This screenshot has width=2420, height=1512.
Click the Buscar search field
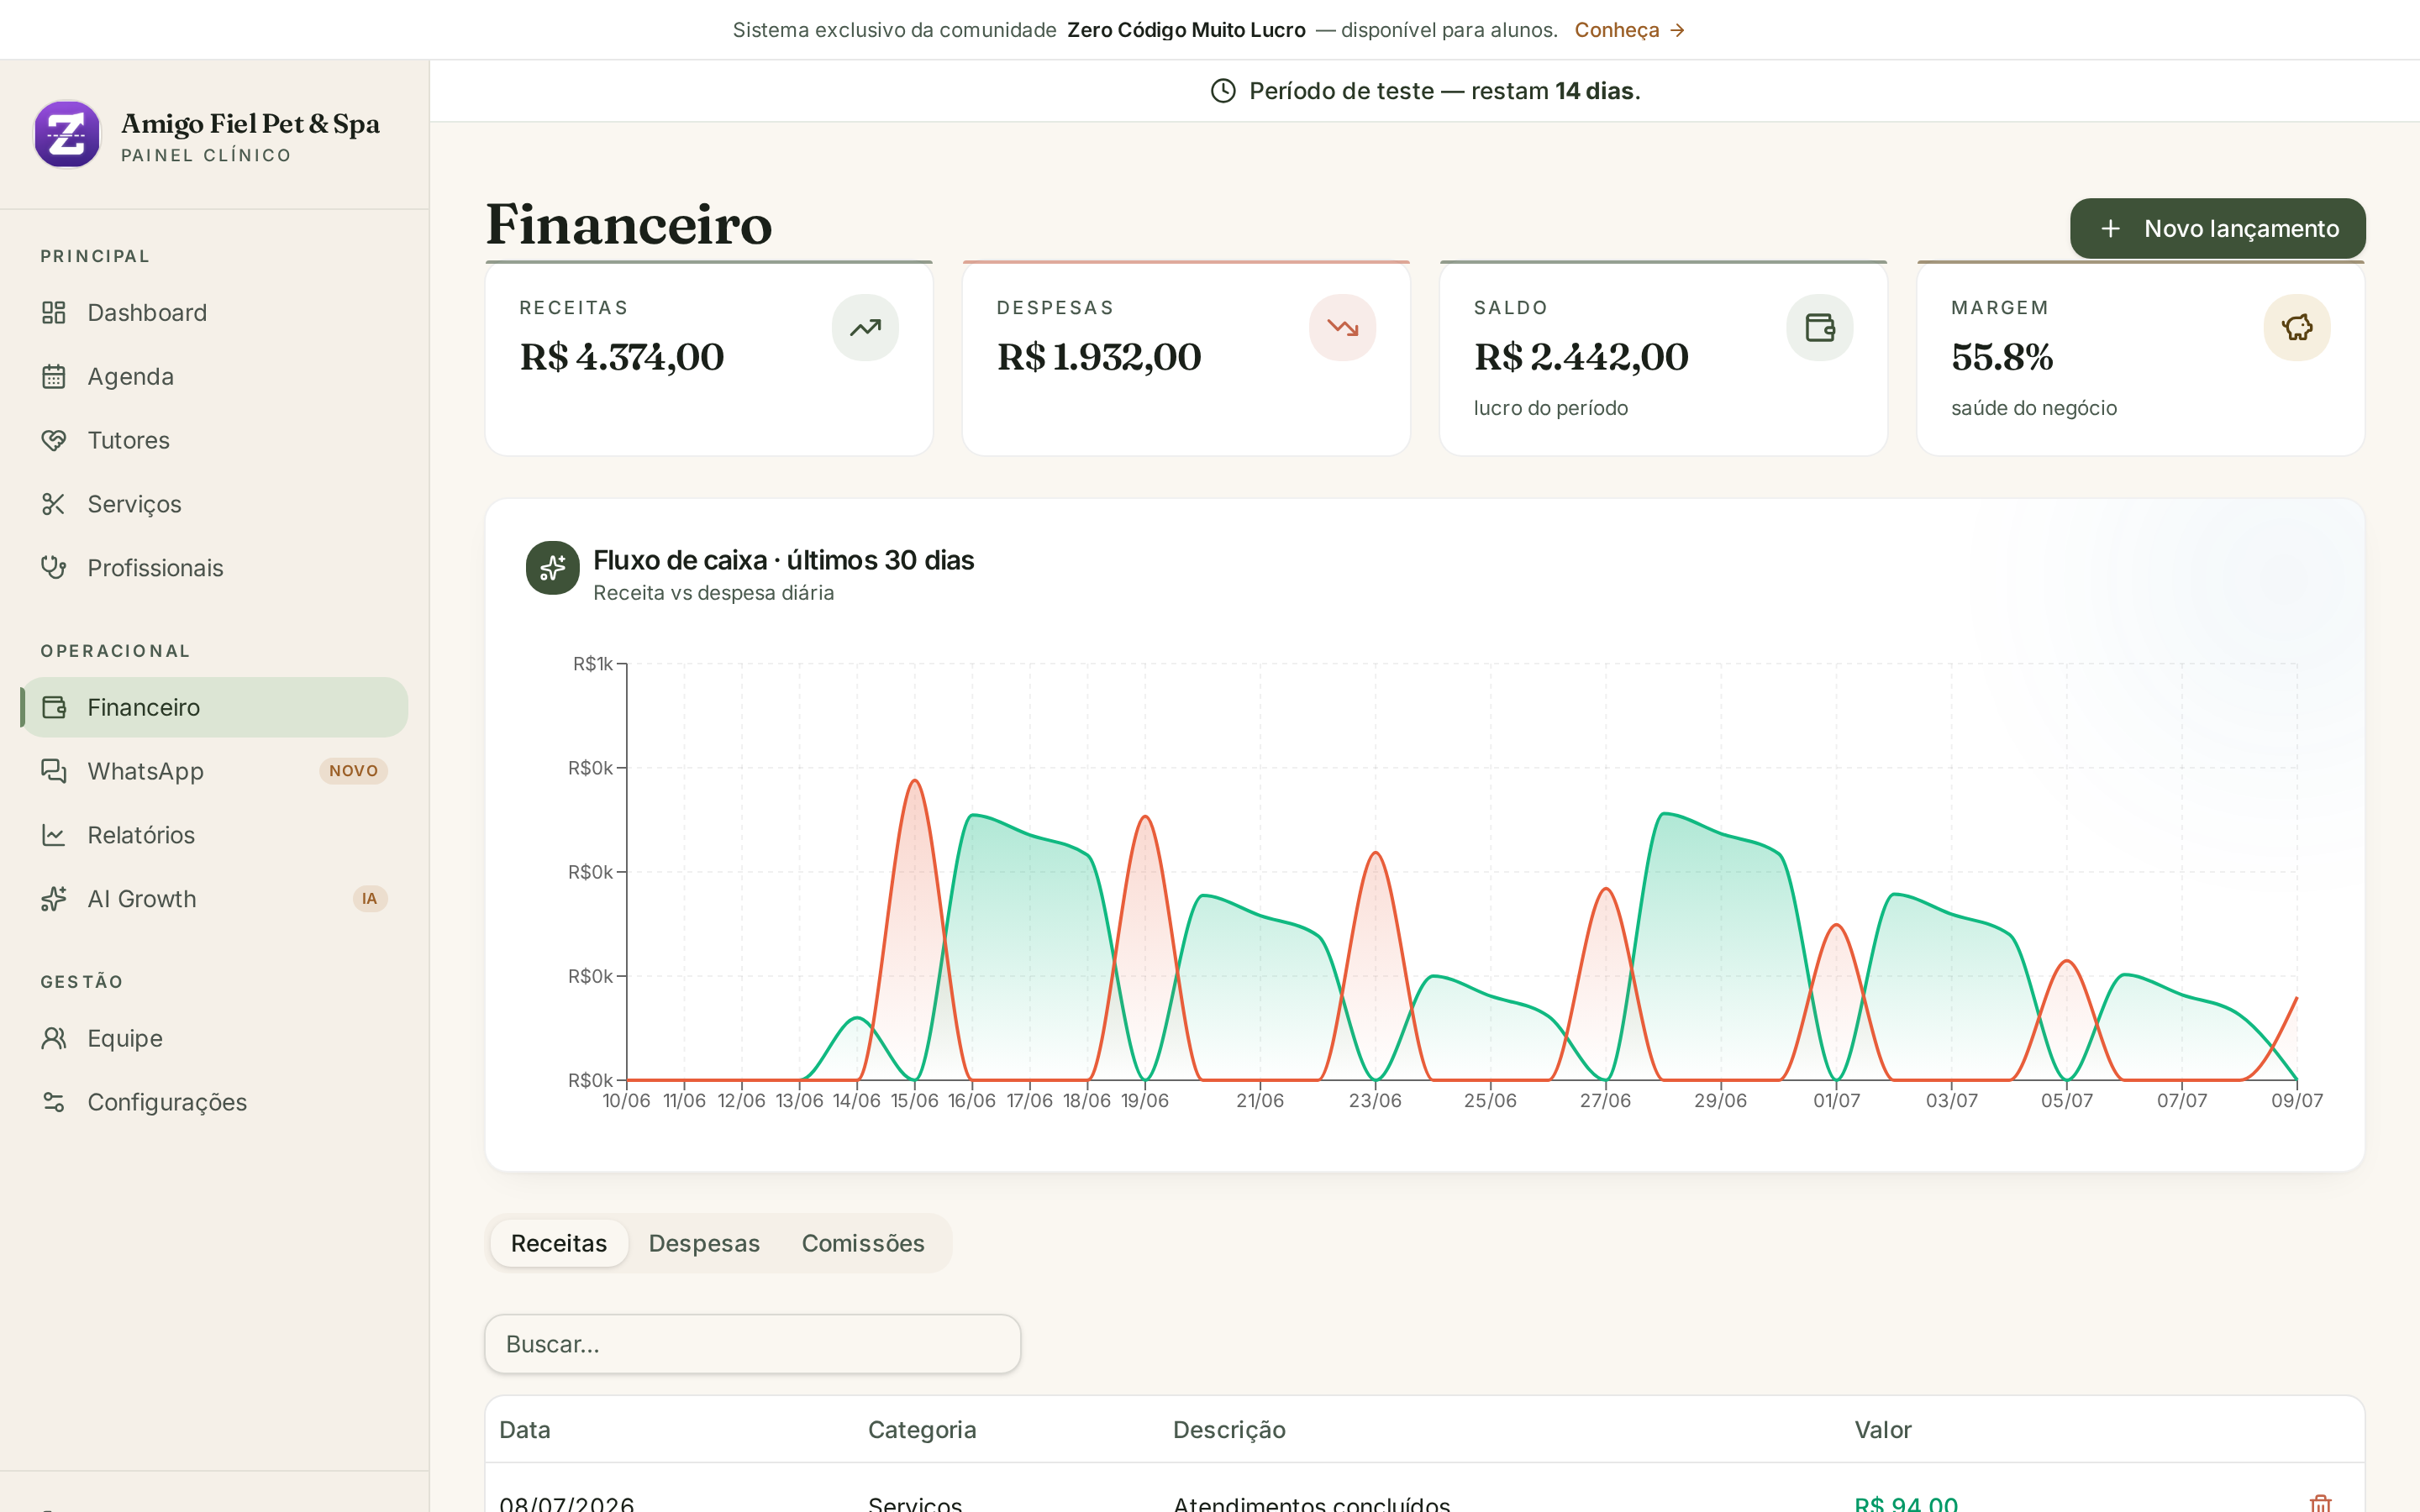[752, 1344]
